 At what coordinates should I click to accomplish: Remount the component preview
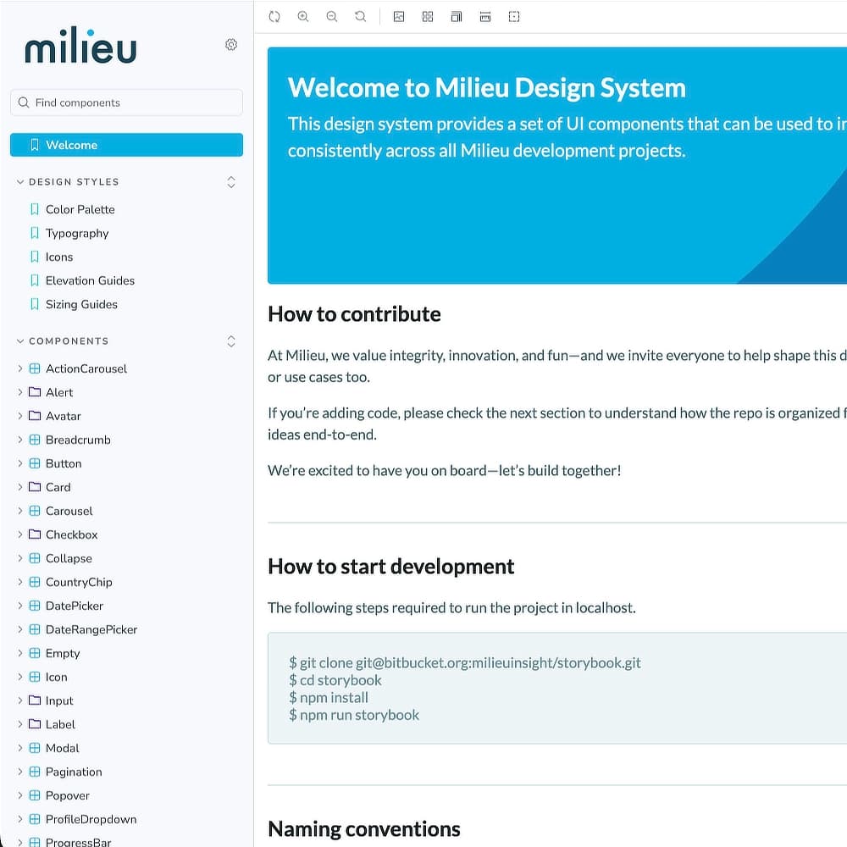(274, 16)
